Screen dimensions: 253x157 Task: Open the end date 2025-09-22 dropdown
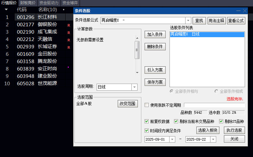click(x=213, y=139)
